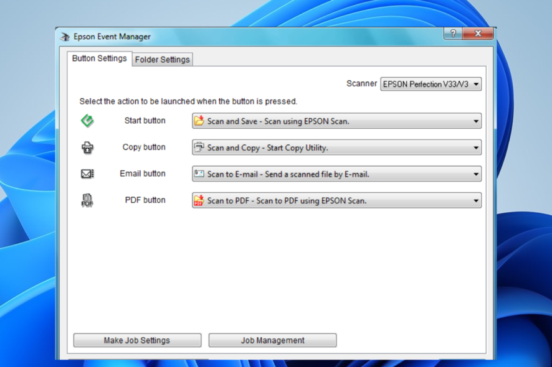Click the Copy button printer icon
Viewport: 552px width, 367px height.
87,147
